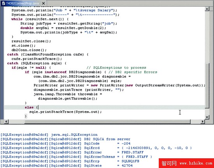Click the 'Average Salary' println line
This screenshot has height=168, width=214.
click(64, 10)
